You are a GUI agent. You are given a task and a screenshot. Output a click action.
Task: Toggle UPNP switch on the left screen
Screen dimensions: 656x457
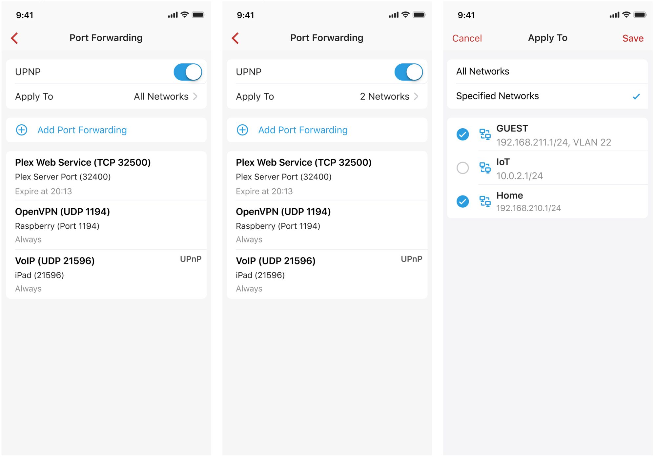(188, 72)
